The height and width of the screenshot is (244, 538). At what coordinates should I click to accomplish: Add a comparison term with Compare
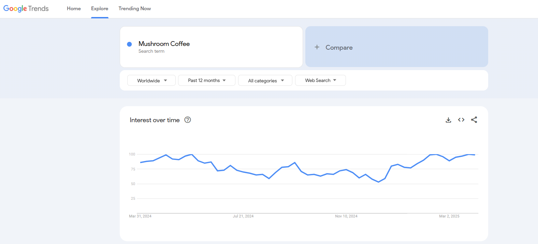(x=396, y=47)
